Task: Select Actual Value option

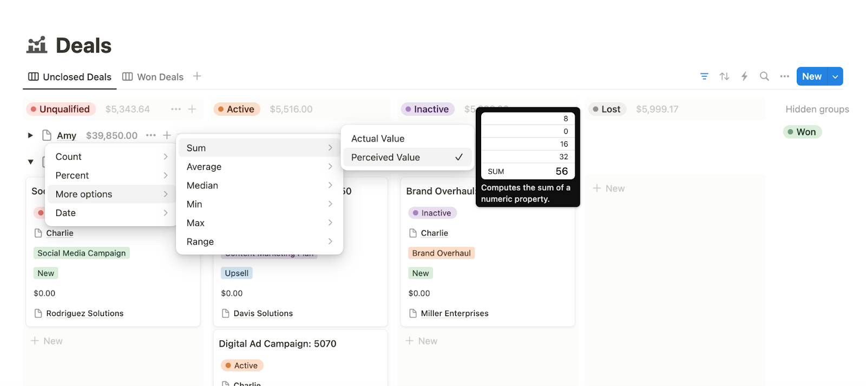Action: 407,139
